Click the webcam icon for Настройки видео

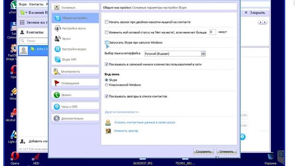57,49
